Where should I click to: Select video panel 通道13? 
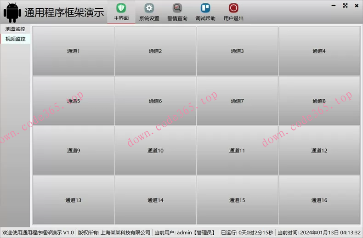click(x=74, y=200)
